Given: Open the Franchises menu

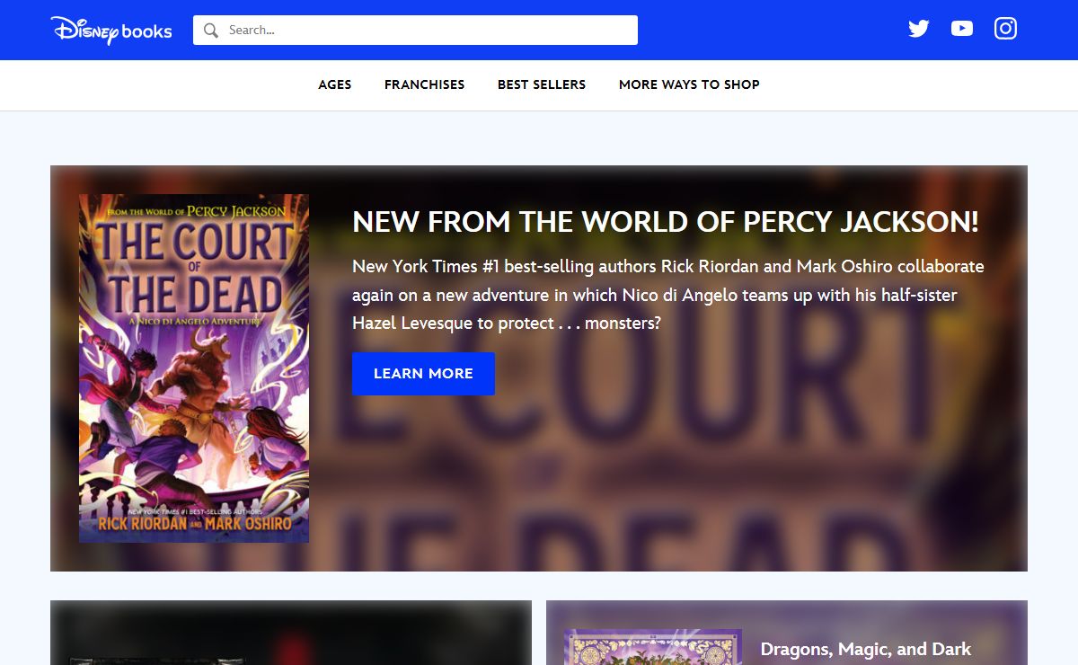Looking at the screenshot, I should click(x=425, y=84).
